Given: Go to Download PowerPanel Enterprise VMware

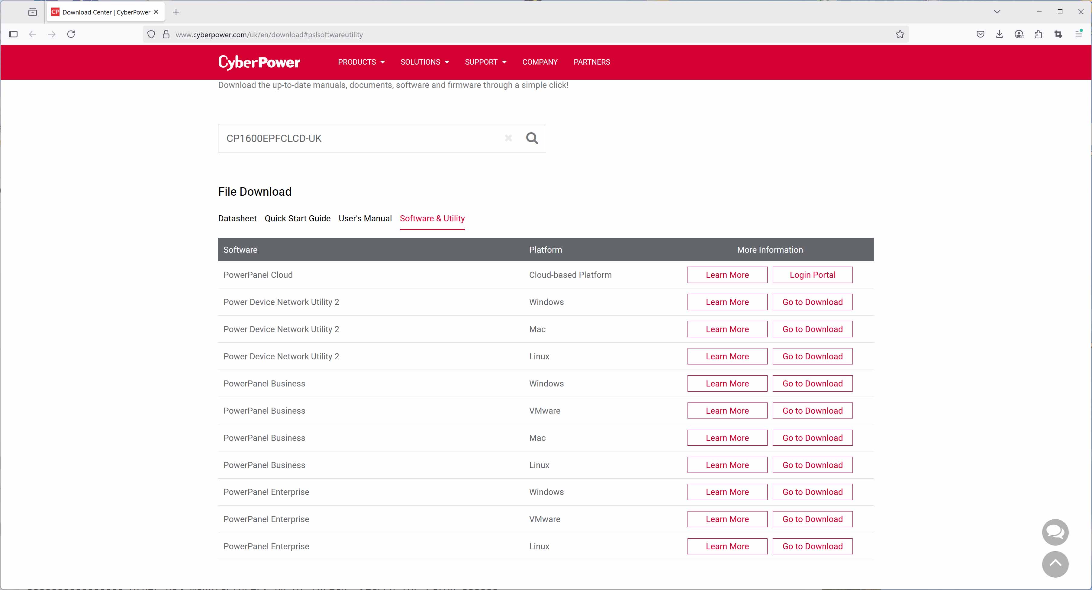Looking at the screenshot, I should point(812,519).
